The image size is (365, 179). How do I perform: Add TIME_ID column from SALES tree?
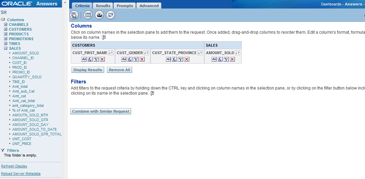point(19,82)
